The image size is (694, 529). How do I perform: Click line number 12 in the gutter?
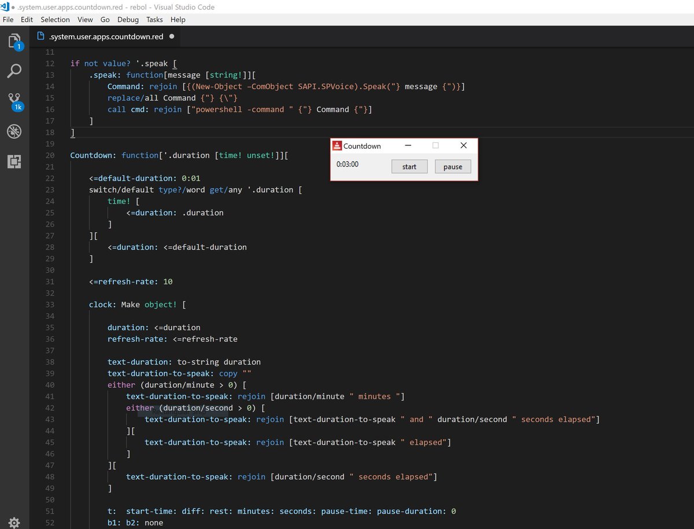click(49, 63)
